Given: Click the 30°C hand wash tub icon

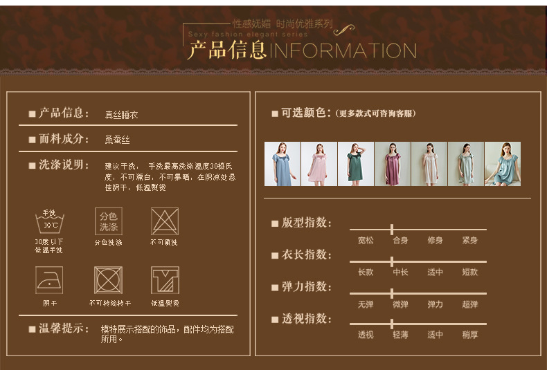Looking at the screenshot, I should 50,221.
